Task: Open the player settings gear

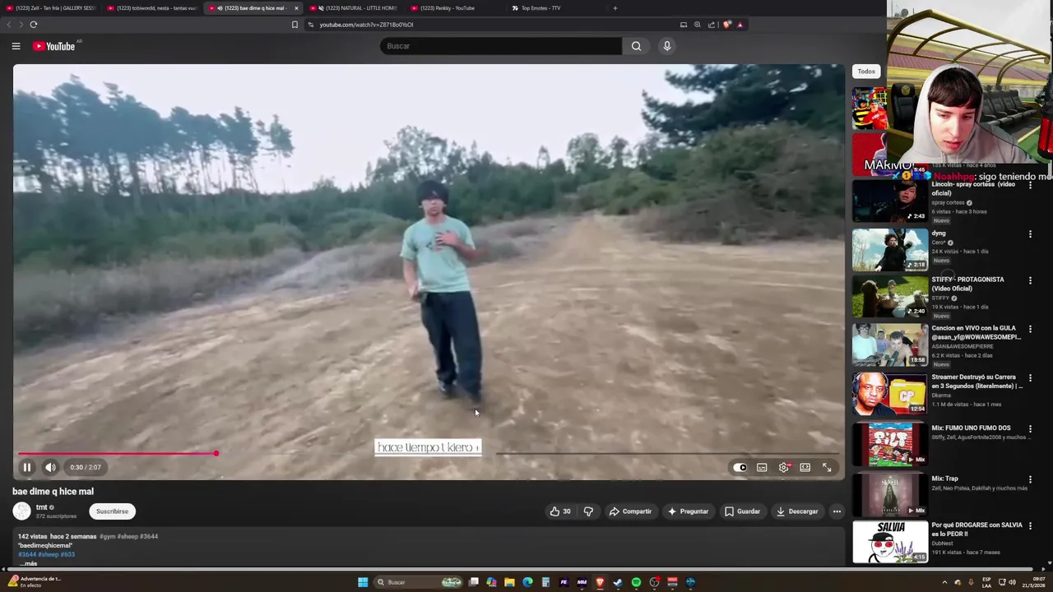Action: click(x=783, y=467)
